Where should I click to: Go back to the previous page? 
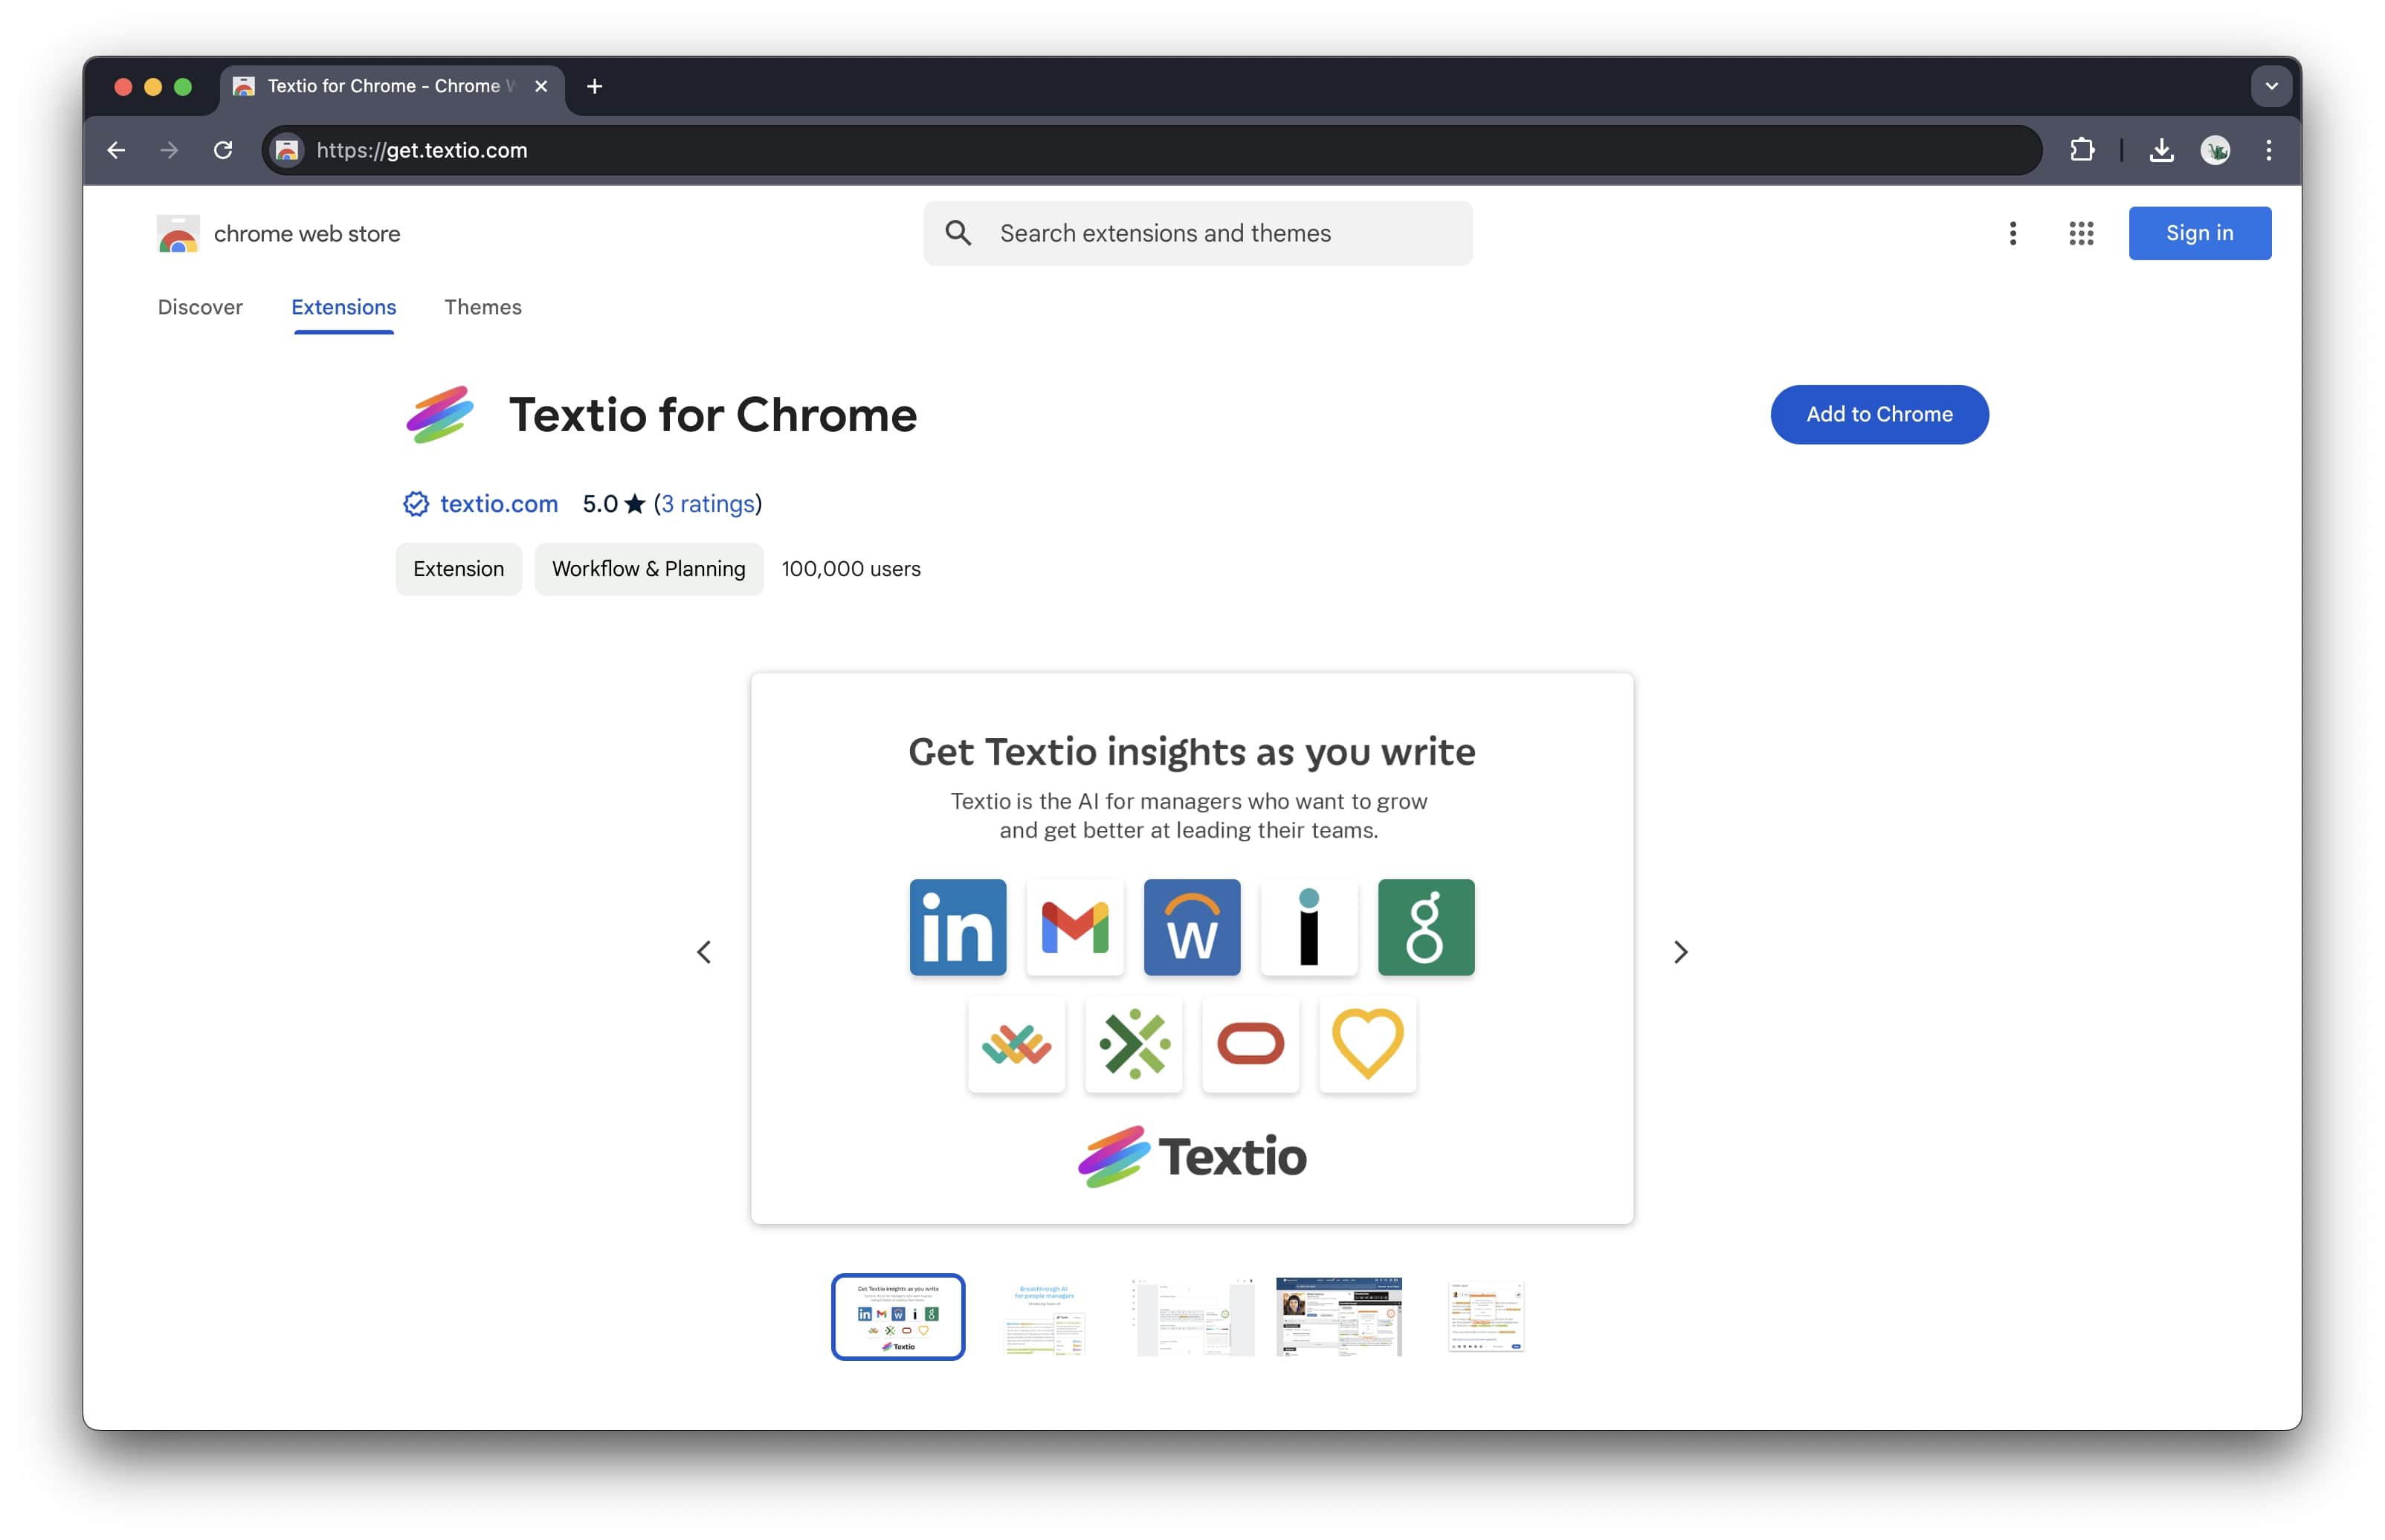[116, 150]
